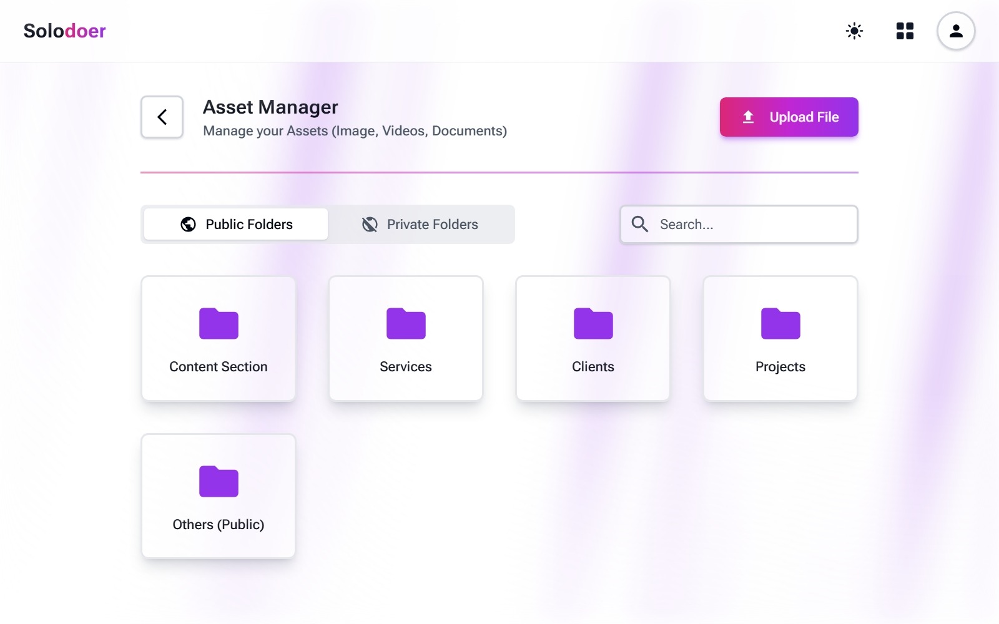Click the Upload File button
The image size is (999, 624).
pos(789,117)
